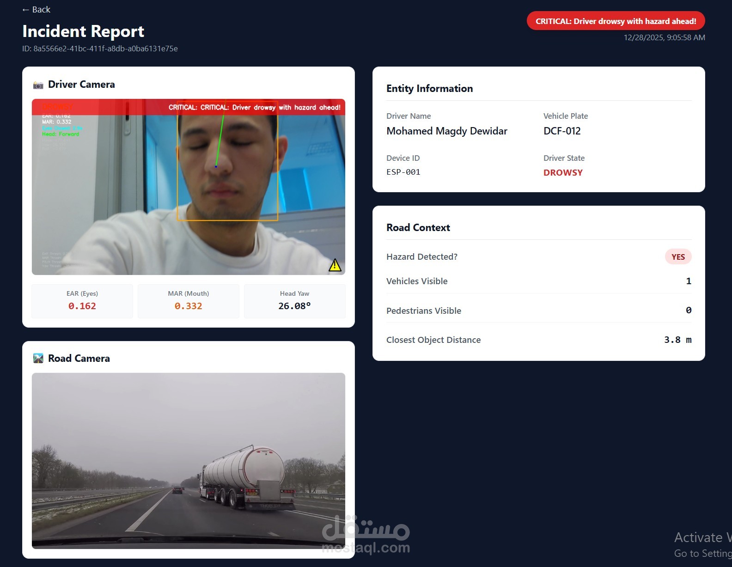Click the Driver Camera section title
The height and width of the screenshot is (567, 732).
pyautogui.click(x=81, y=85)
